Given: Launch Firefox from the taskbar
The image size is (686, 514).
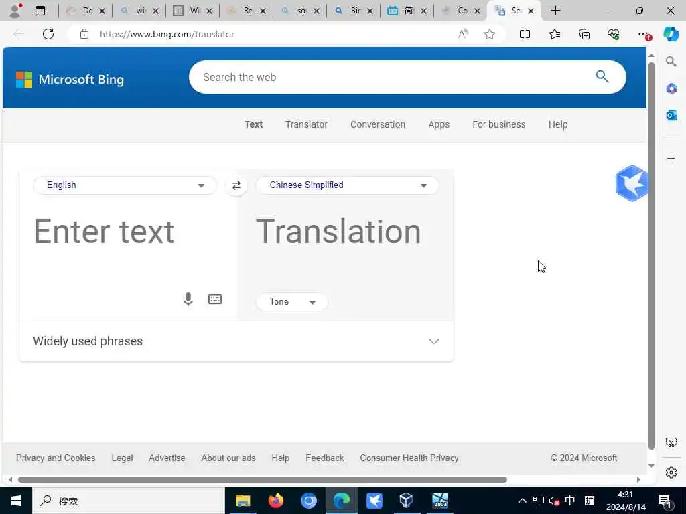Looking at the screenshot, I should [275, 501].
